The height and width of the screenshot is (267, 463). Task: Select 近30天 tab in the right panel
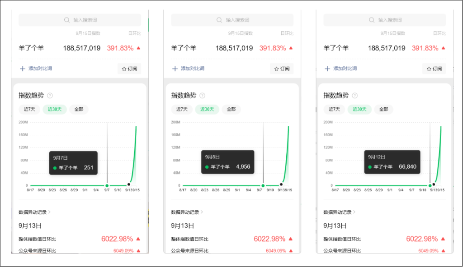tap(359, 109)
